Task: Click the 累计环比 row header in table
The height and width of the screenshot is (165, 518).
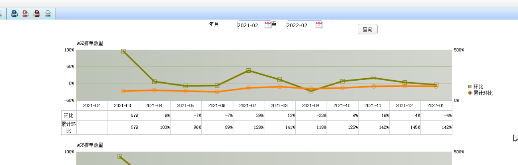Action: tap(69, 127)
